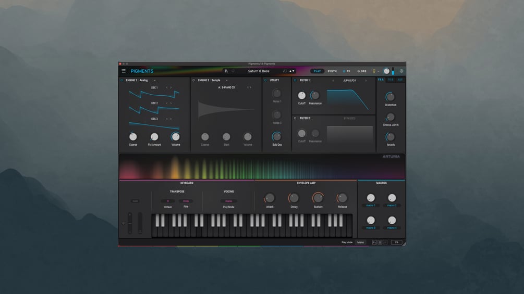The image size is (524, 294).
Task: Select next waveform arrow for OSC 3
Action: click(x=171, y=119)
